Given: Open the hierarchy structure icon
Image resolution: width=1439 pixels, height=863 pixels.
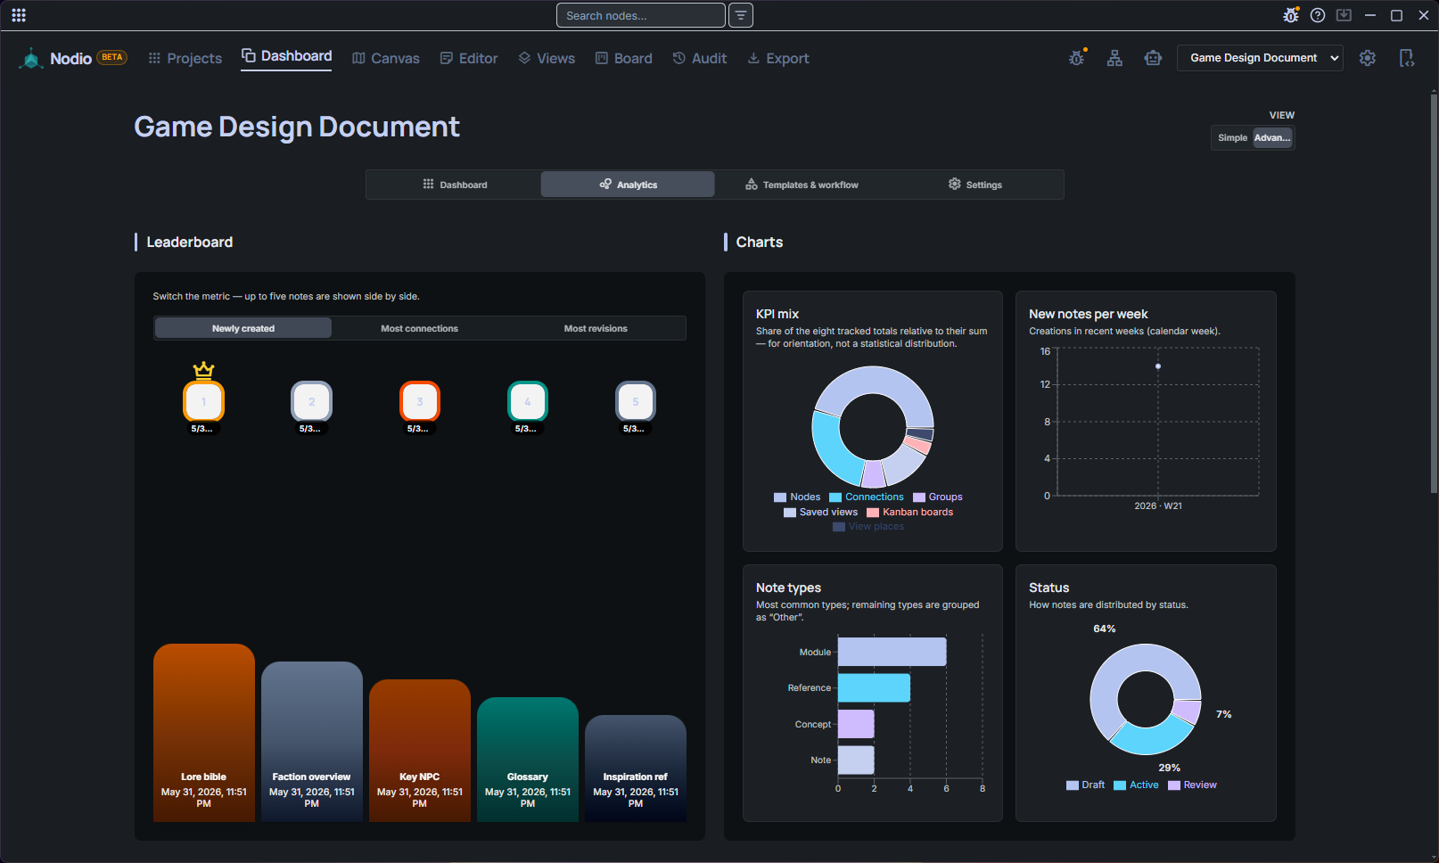Looking at the screenshot, I should click(1114, 58).
